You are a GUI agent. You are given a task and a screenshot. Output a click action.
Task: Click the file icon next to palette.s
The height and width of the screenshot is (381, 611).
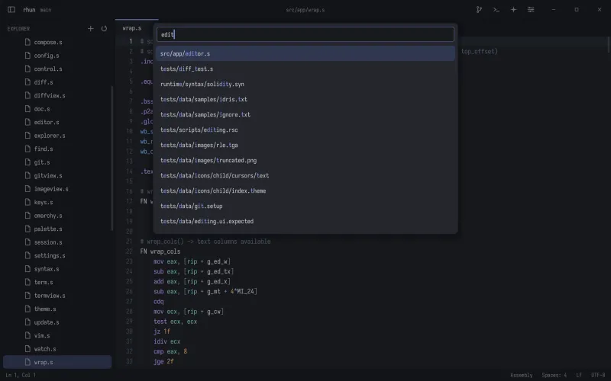pyautogui.click(x=27, y=229)
